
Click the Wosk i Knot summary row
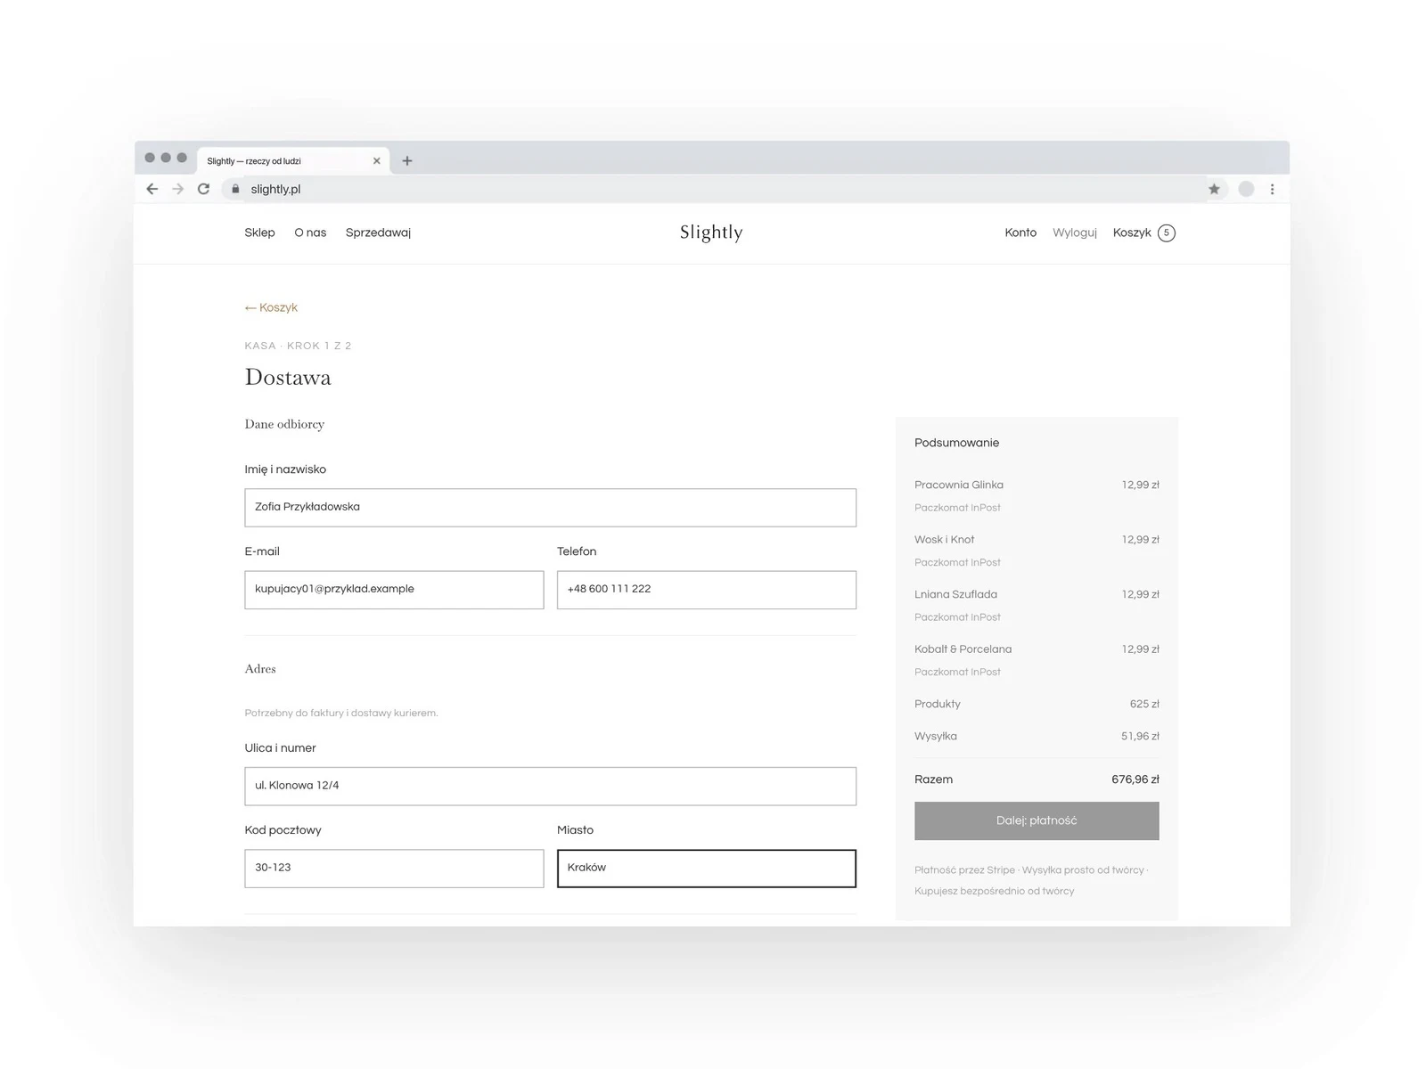[1037, 551]
